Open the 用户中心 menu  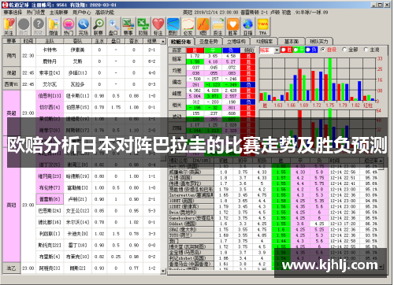pyautogui.click(x=82, y=13)
